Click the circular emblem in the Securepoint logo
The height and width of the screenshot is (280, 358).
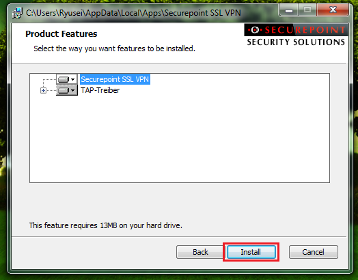pyautogui.click(x=255, y=30)
